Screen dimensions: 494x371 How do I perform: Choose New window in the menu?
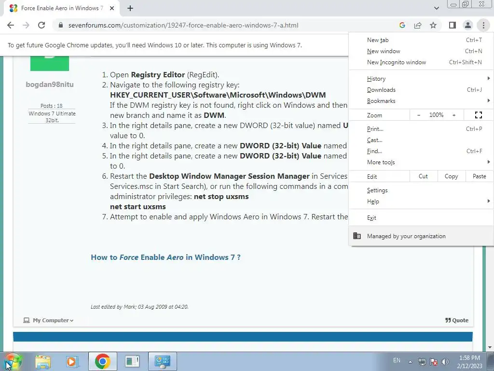(x=421, y=51)
